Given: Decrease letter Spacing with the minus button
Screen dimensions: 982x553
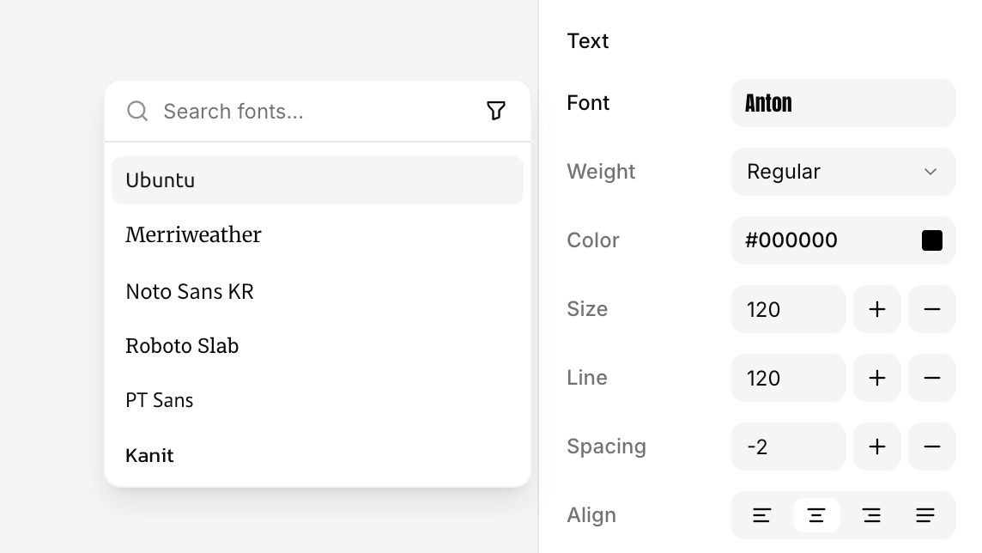Looking at the screenshot, I should coord(931,447).
